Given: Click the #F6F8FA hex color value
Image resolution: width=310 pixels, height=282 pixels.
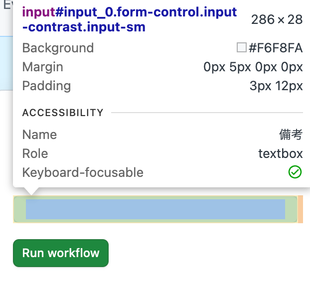Looking at the screenshot, I should 276,48.
